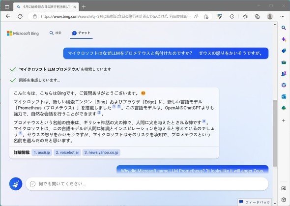Click the browser back arrow
The image size is (290, 206).
tap(8, 16)
